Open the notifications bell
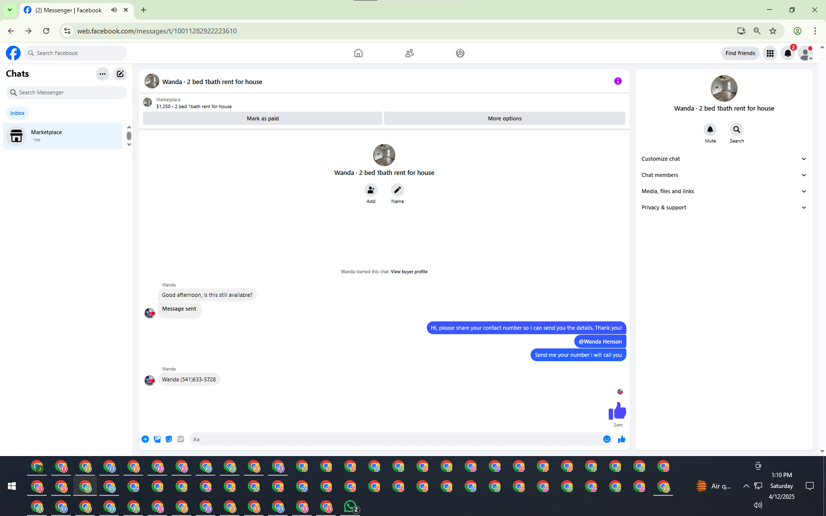This screenshot has width=826, height=516. coord(788,53)
